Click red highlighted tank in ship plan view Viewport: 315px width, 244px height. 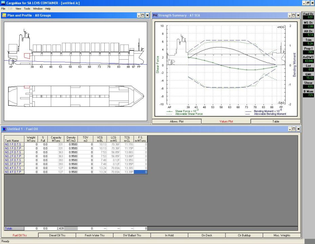tap(27, 87)
